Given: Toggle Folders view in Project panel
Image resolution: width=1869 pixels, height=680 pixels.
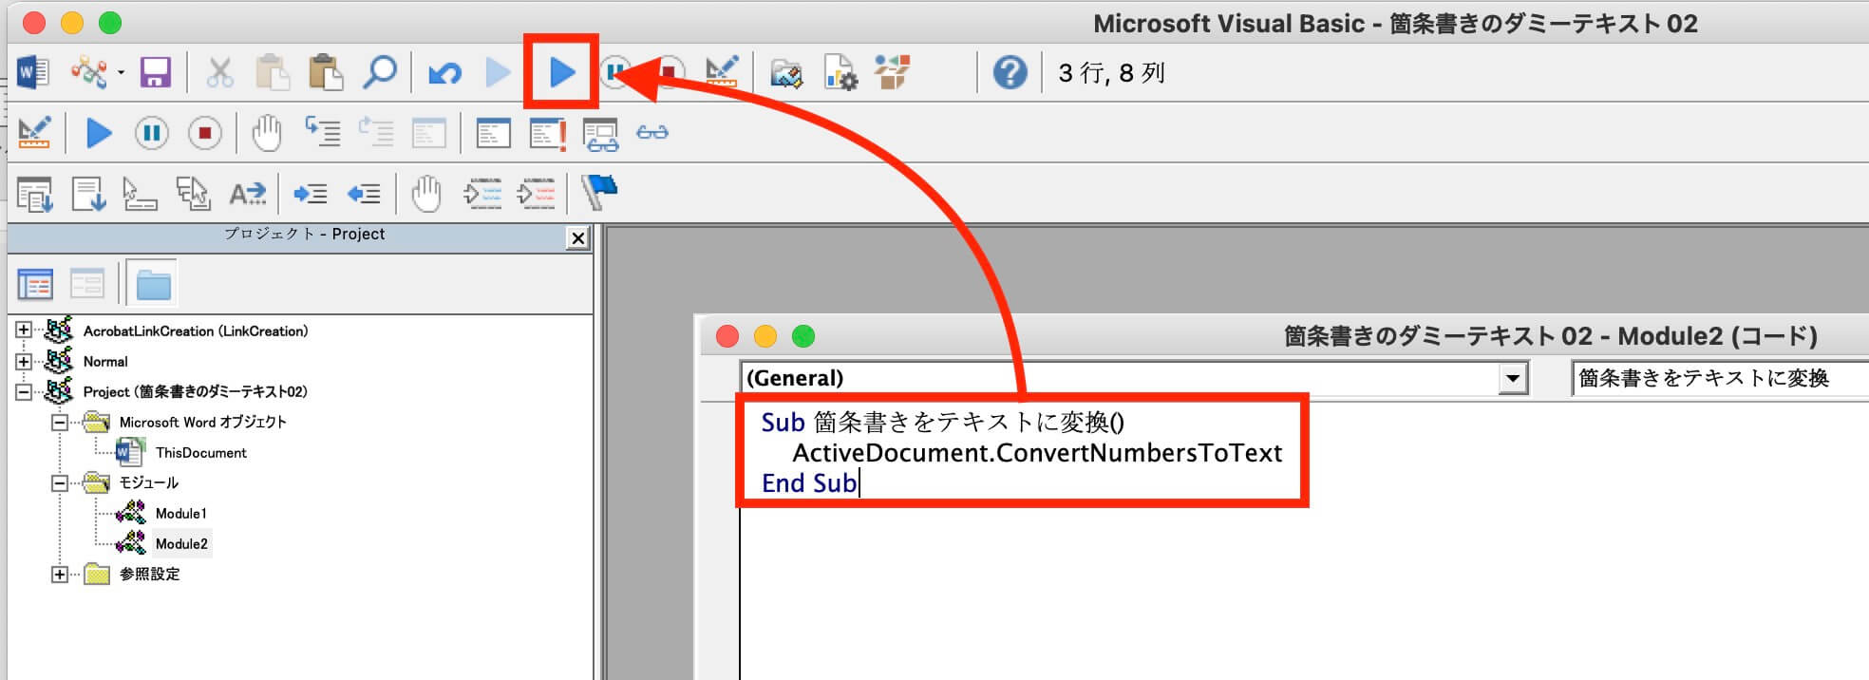Looking at the screenshot, I should coord(152,284).
